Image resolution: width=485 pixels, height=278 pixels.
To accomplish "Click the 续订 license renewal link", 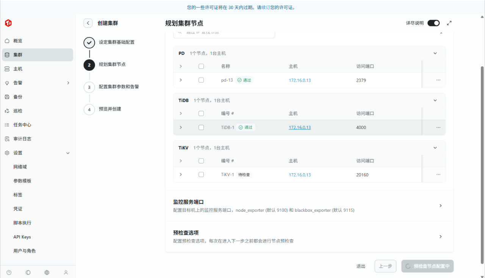I will [x=266, y=7].
